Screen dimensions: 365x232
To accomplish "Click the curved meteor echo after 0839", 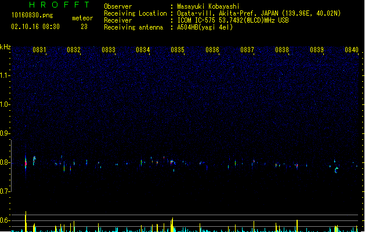I will click(x=337, y=170).
